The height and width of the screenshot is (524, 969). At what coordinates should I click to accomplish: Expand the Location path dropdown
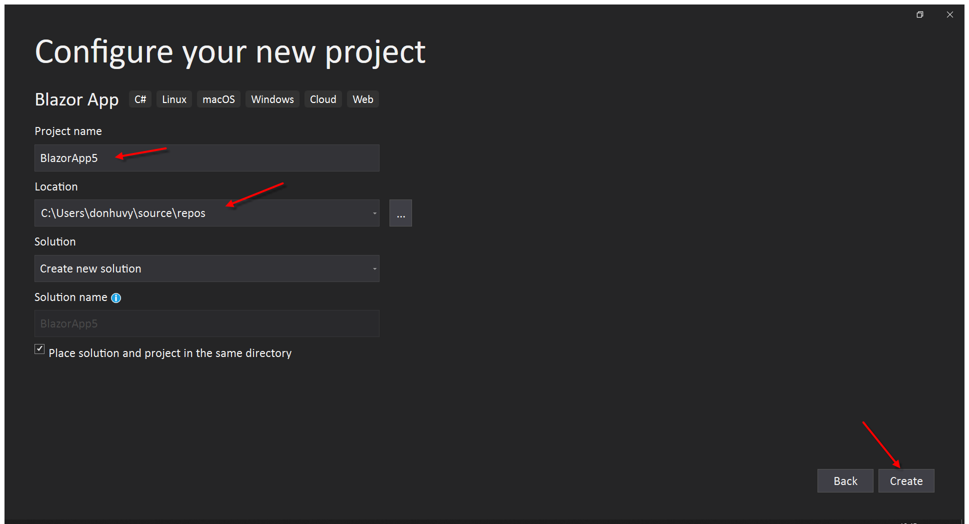[374, 212]
